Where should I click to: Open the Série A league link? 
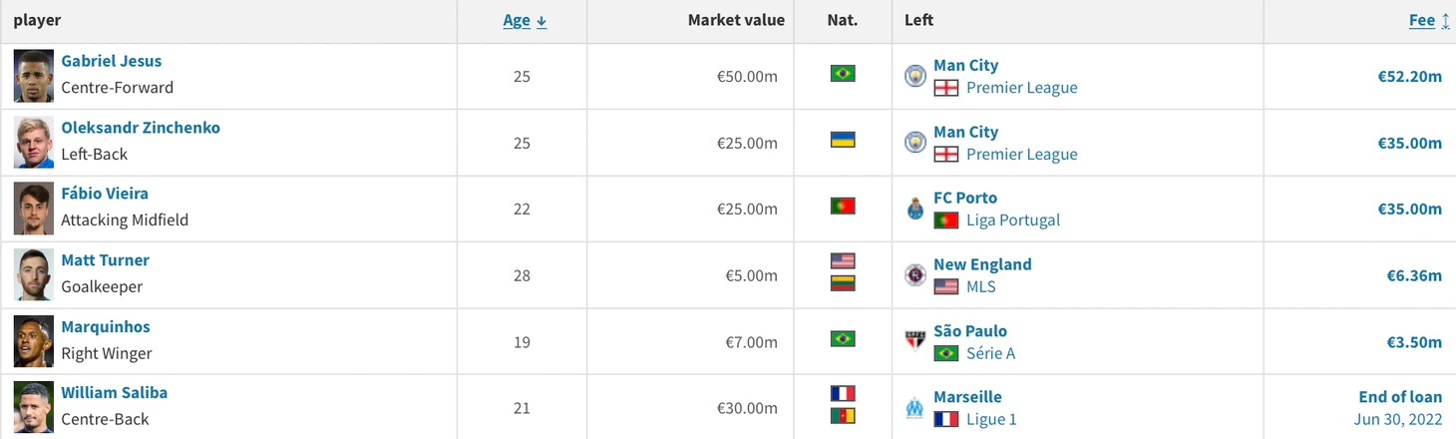click(990, 353)
